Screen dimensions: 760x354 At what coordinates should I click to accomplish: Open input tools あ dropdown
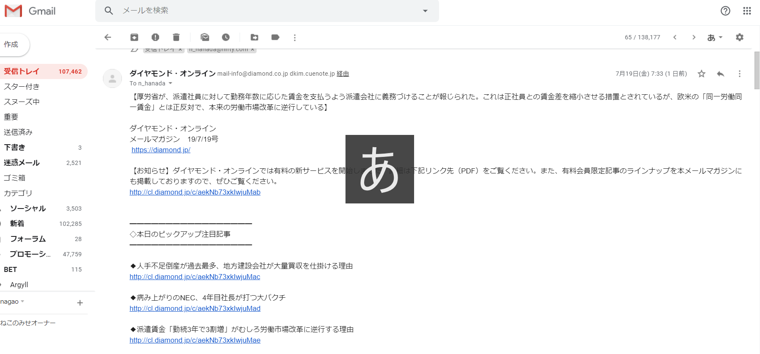point(715,37)
